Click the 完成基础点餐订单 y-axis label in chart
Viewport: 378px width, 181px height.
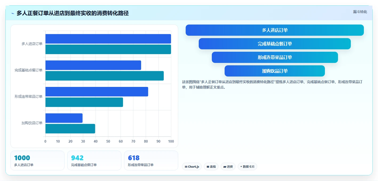click(x=29, y=70)
